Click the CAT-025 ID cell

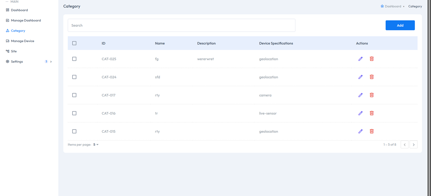[x=109, y=59]
